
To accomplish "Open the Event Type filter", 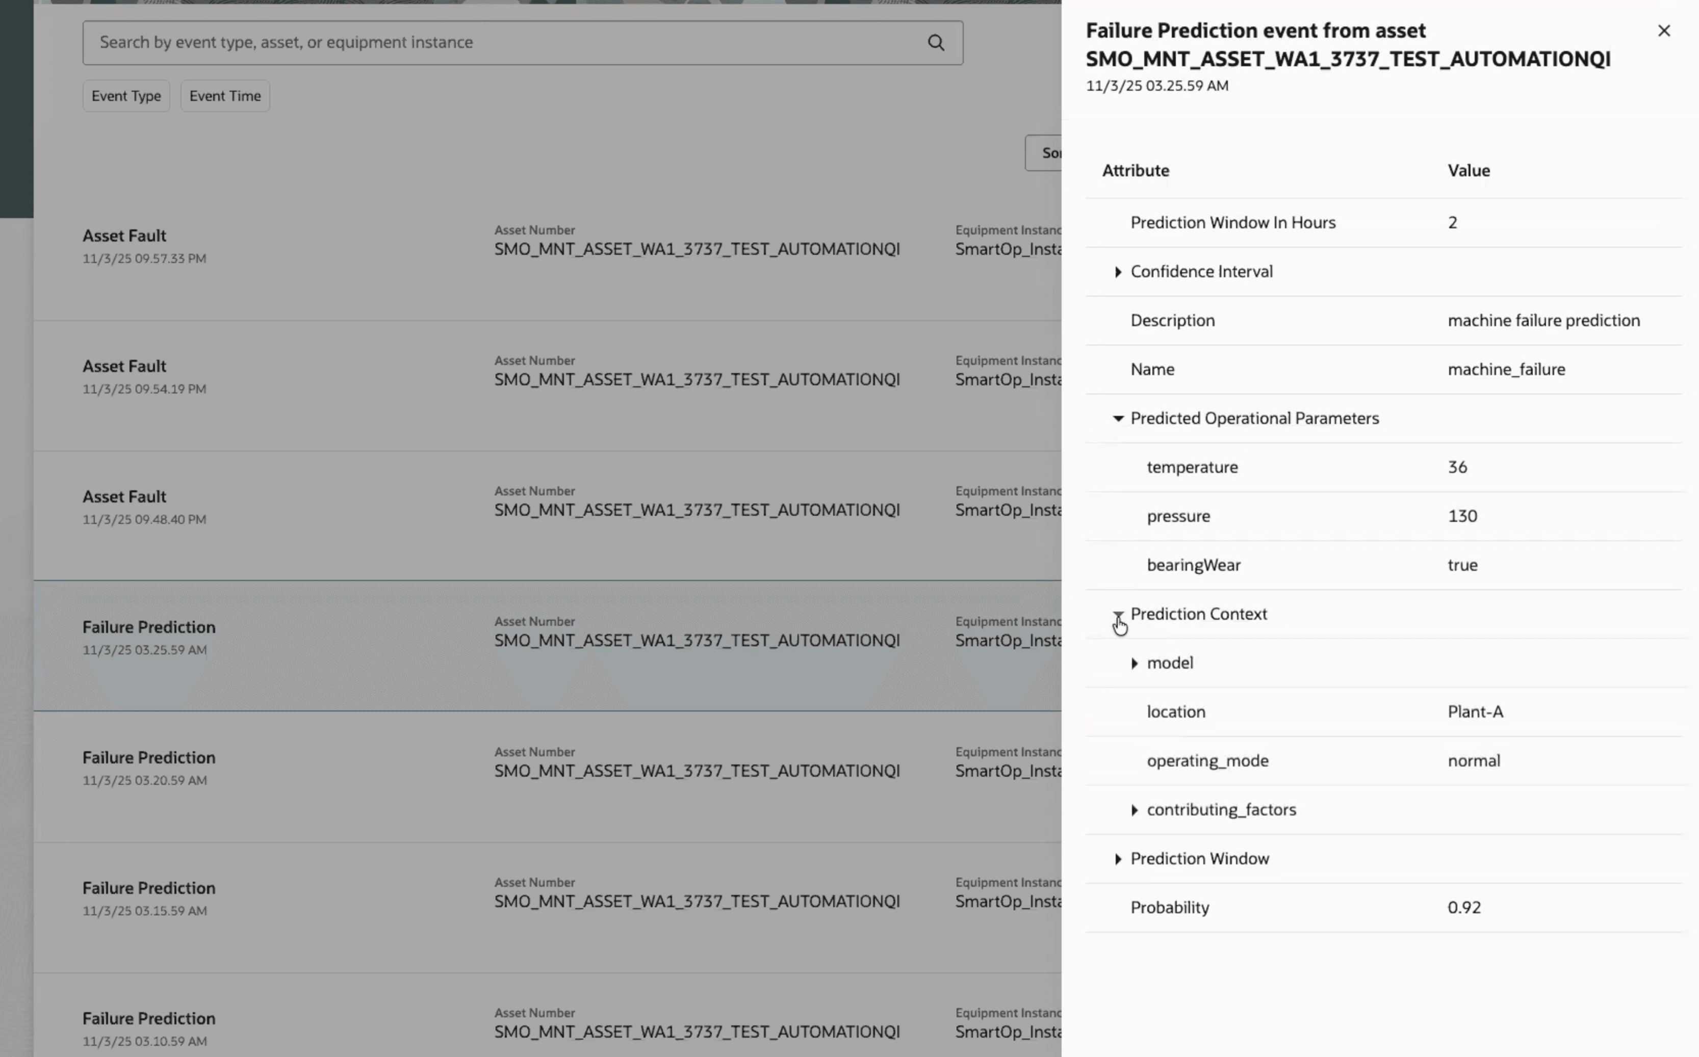I will pyautogui.click(x=126, y=96).
